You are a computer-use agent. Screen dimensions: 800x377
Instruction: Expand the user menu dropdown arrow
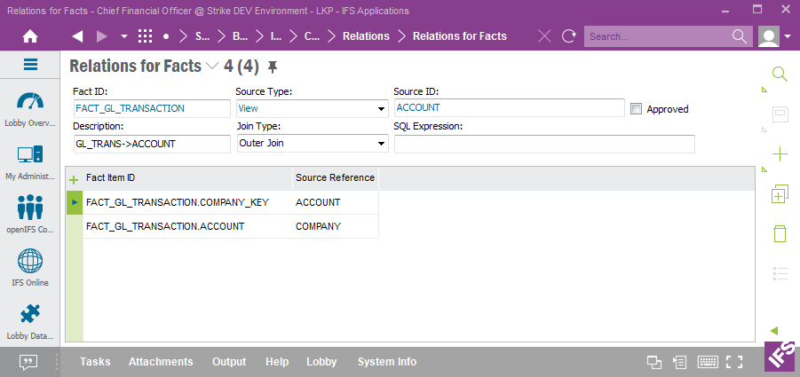(788, 36)
